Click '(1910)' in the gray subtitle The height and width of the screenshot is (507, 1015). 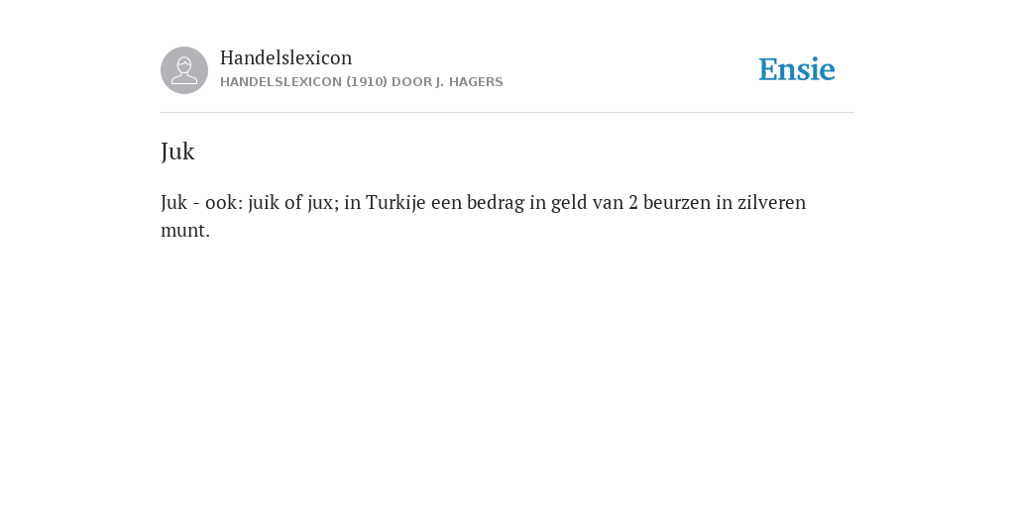click(367, 82)
